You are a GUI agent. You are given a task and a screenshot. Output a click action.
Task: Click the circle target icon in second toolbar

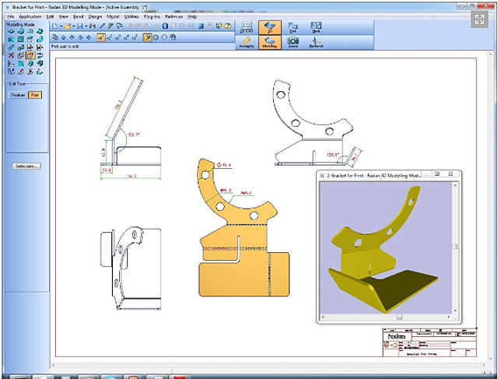coord(156,37)
